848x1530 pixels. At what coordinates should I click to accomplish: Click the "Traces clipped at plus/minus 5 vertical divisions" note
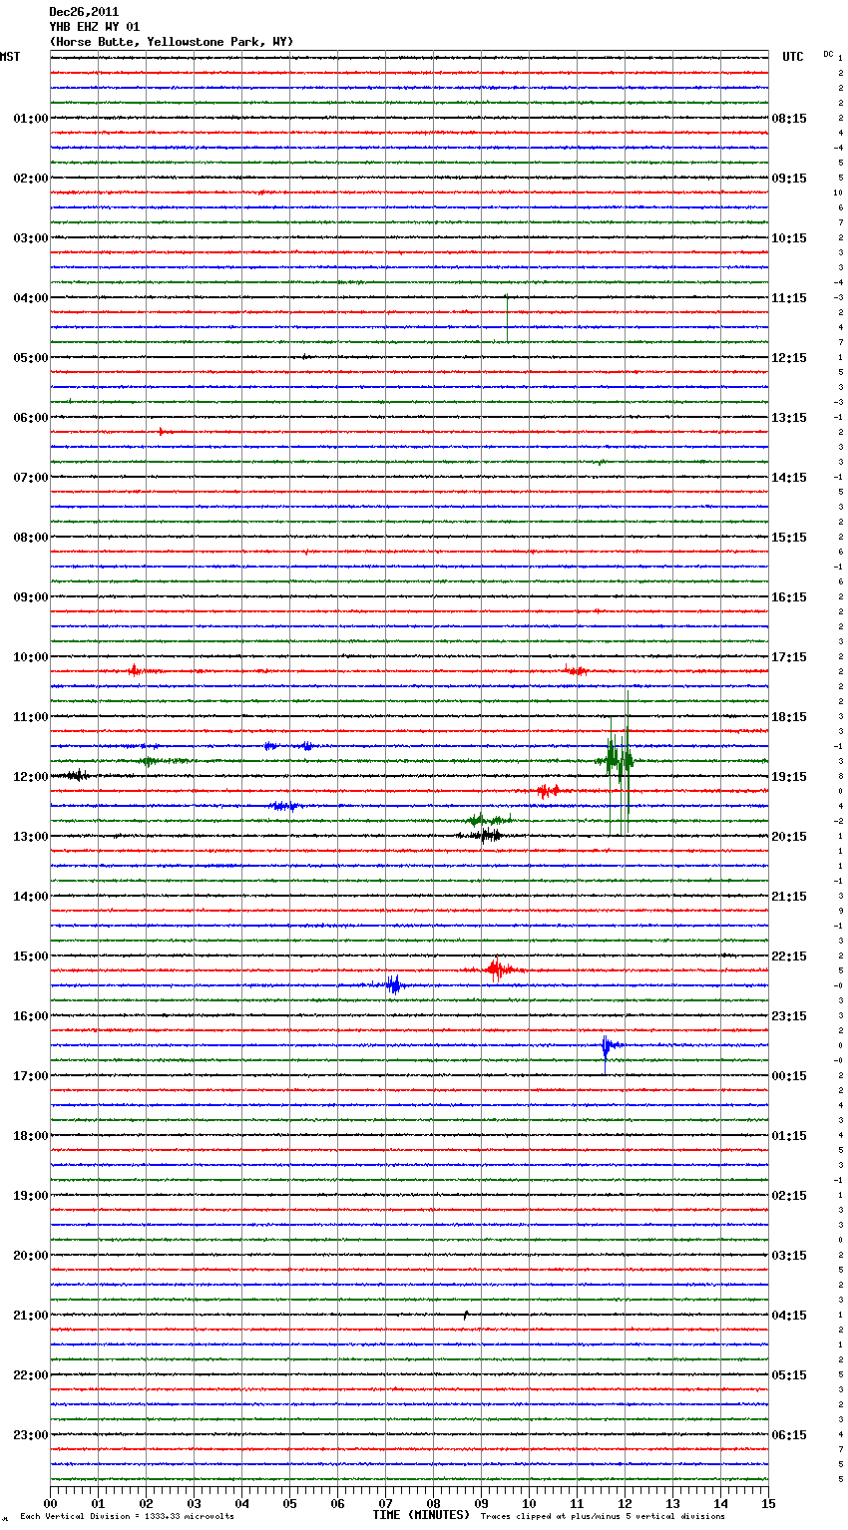pos(603,1516)
